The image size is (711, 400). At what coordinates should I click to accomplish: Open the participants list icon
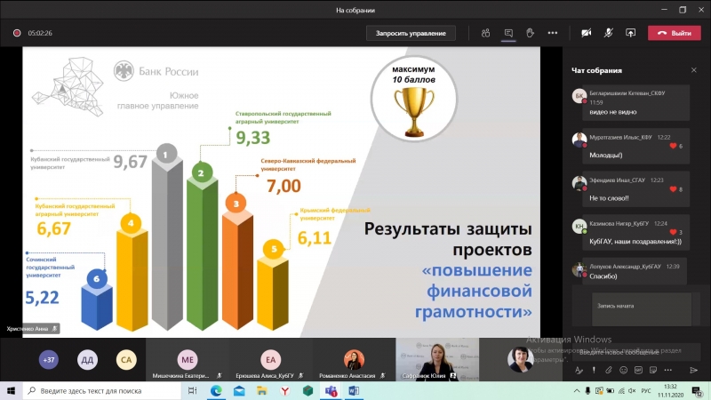[x=485, y=33]
